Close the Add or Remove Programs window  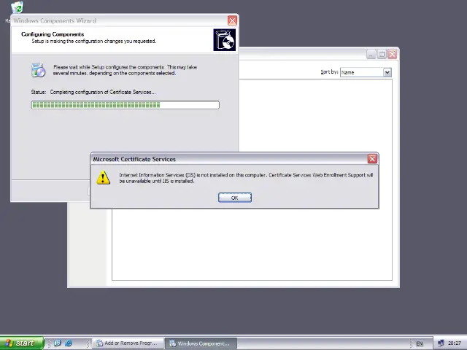(393, 55)
